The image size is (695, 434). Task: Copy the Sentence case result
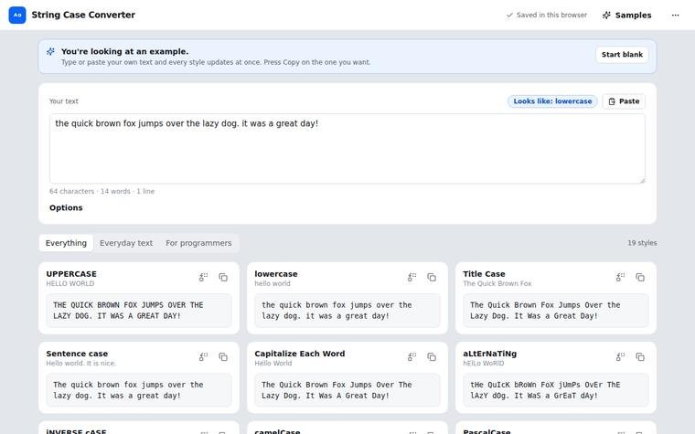[x=223, y=357]
